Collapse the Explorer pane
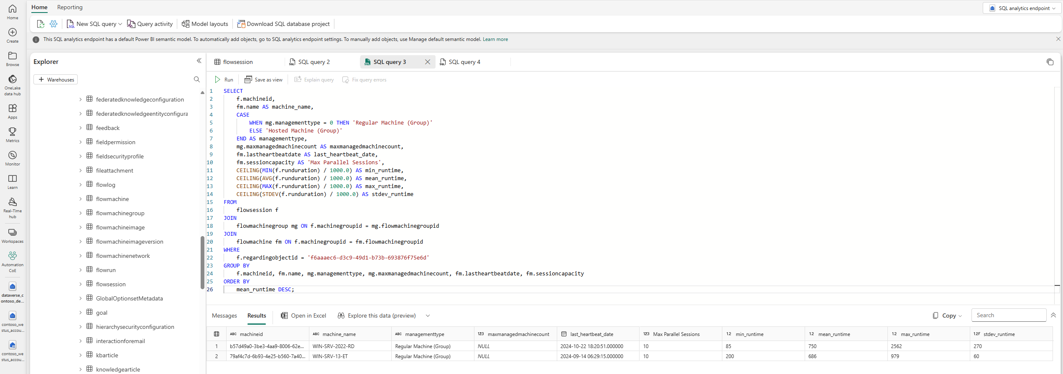 [x=199, y=61]
